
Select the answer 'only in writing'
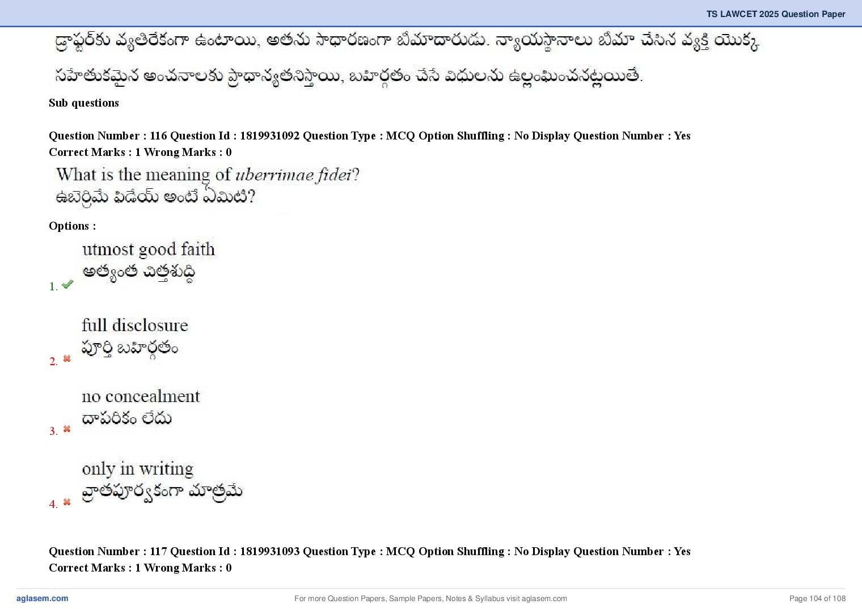pyautogui.click(x=138, y=469)
